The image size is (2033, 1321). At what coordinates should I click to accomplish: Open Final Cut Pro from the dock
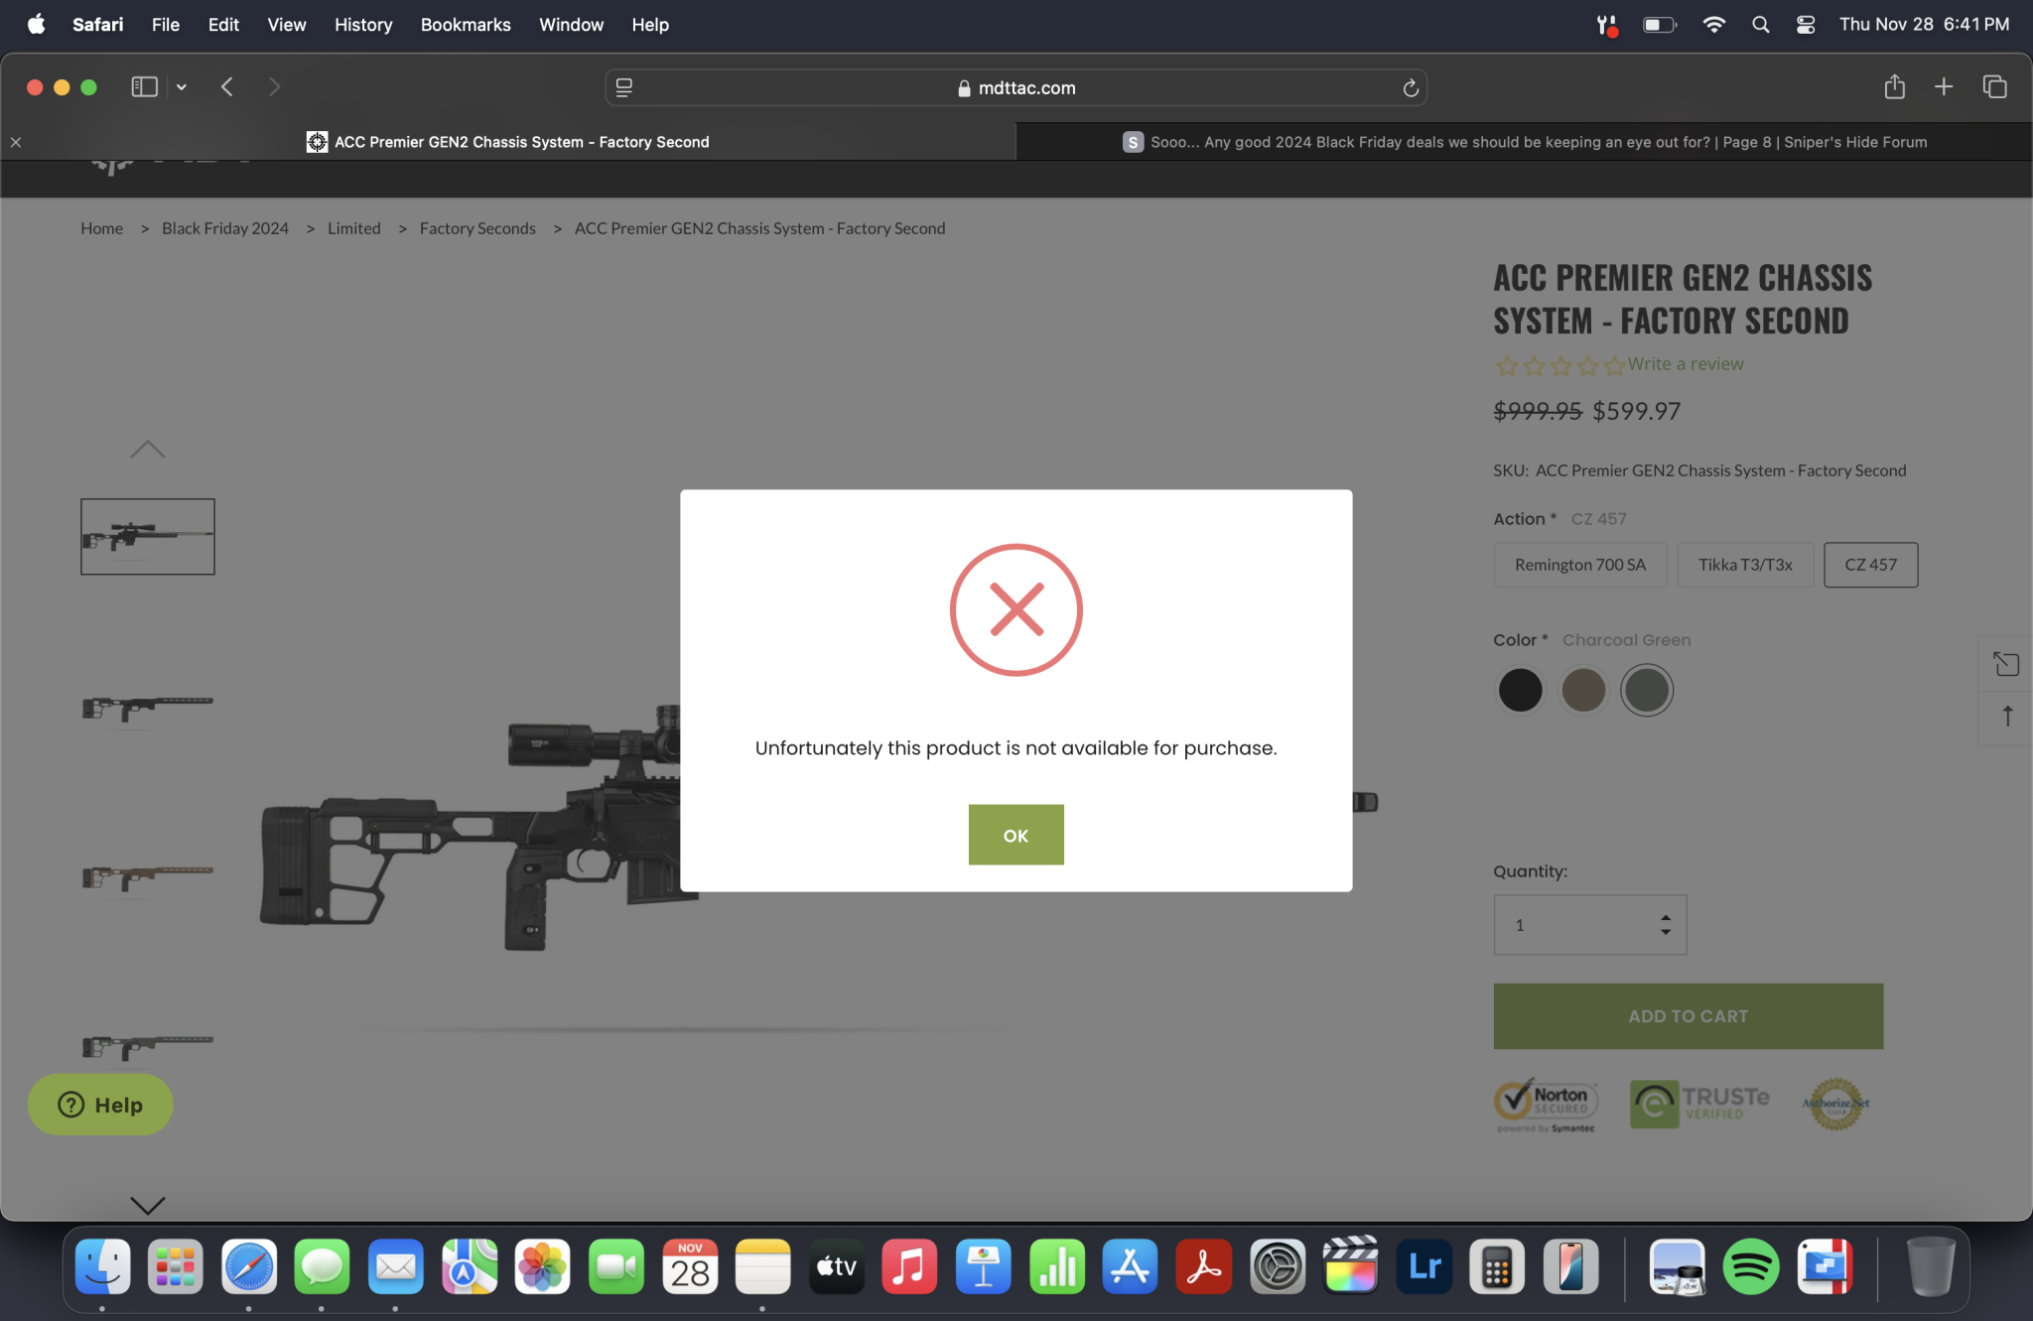(x=1351, y=1266)
